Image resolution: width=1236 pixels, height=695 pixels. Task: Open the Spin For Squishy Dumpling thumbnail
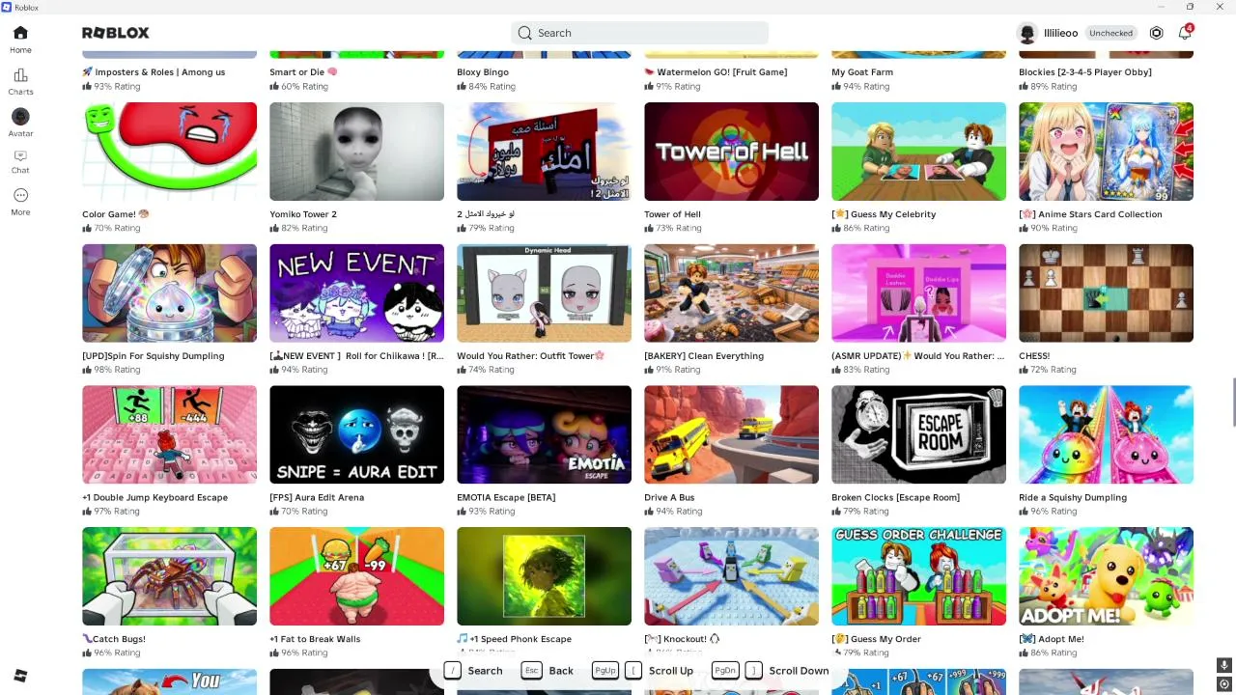coord(169,293)
